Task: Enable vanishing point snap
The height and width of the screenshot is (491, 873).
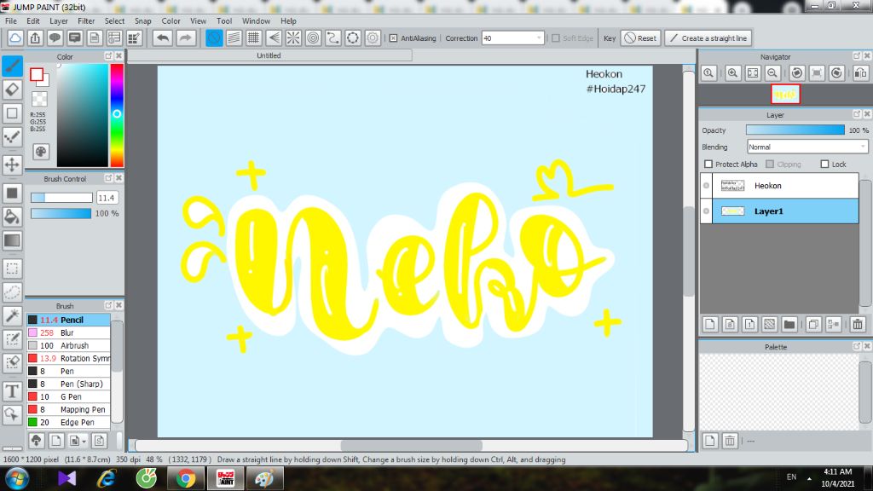Action: (274, 38)
